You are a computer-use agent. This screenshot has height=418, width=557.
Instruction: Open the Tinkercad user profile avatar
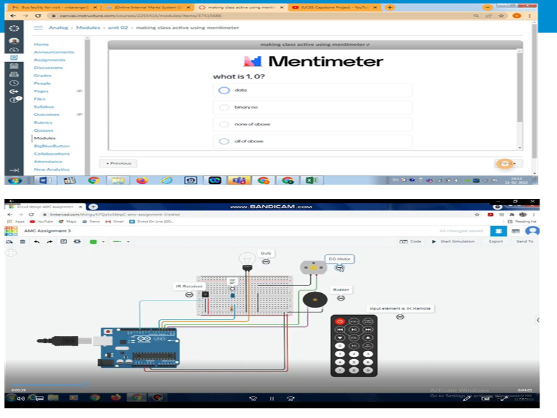coord(532,231)
